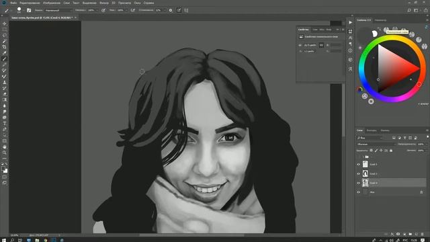Select the Eraser tool

(5, 94)
